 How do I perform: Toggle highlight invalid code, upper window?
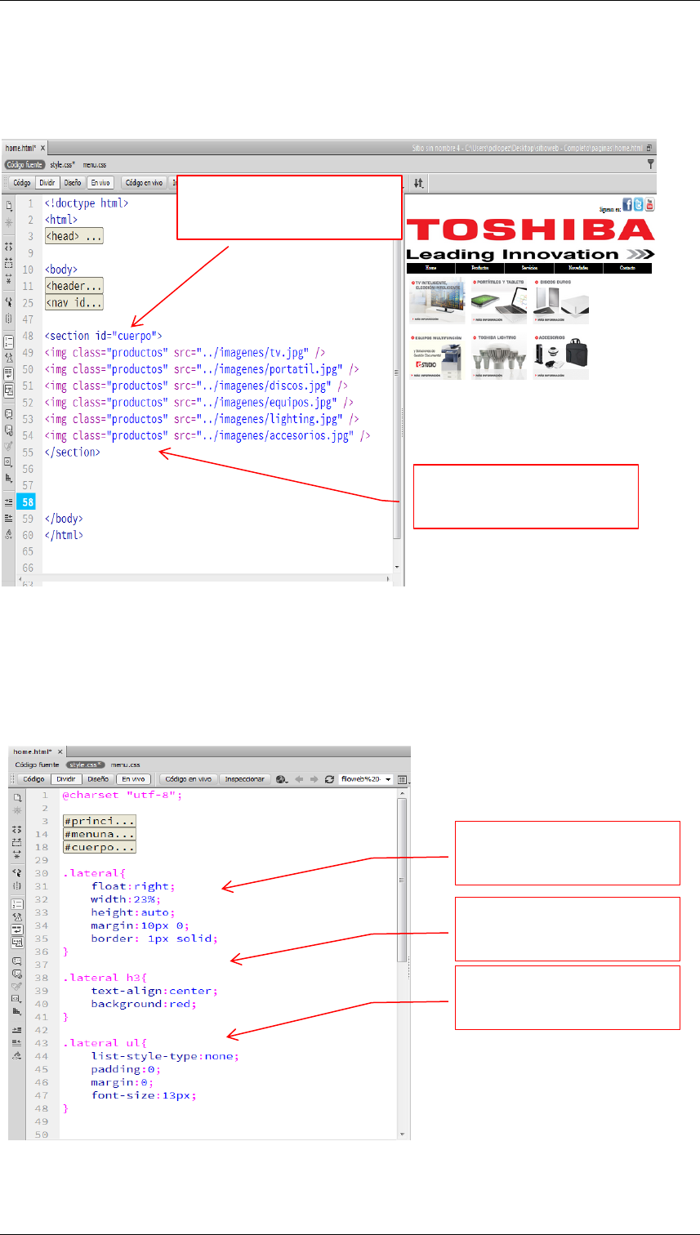click(9, 358)
